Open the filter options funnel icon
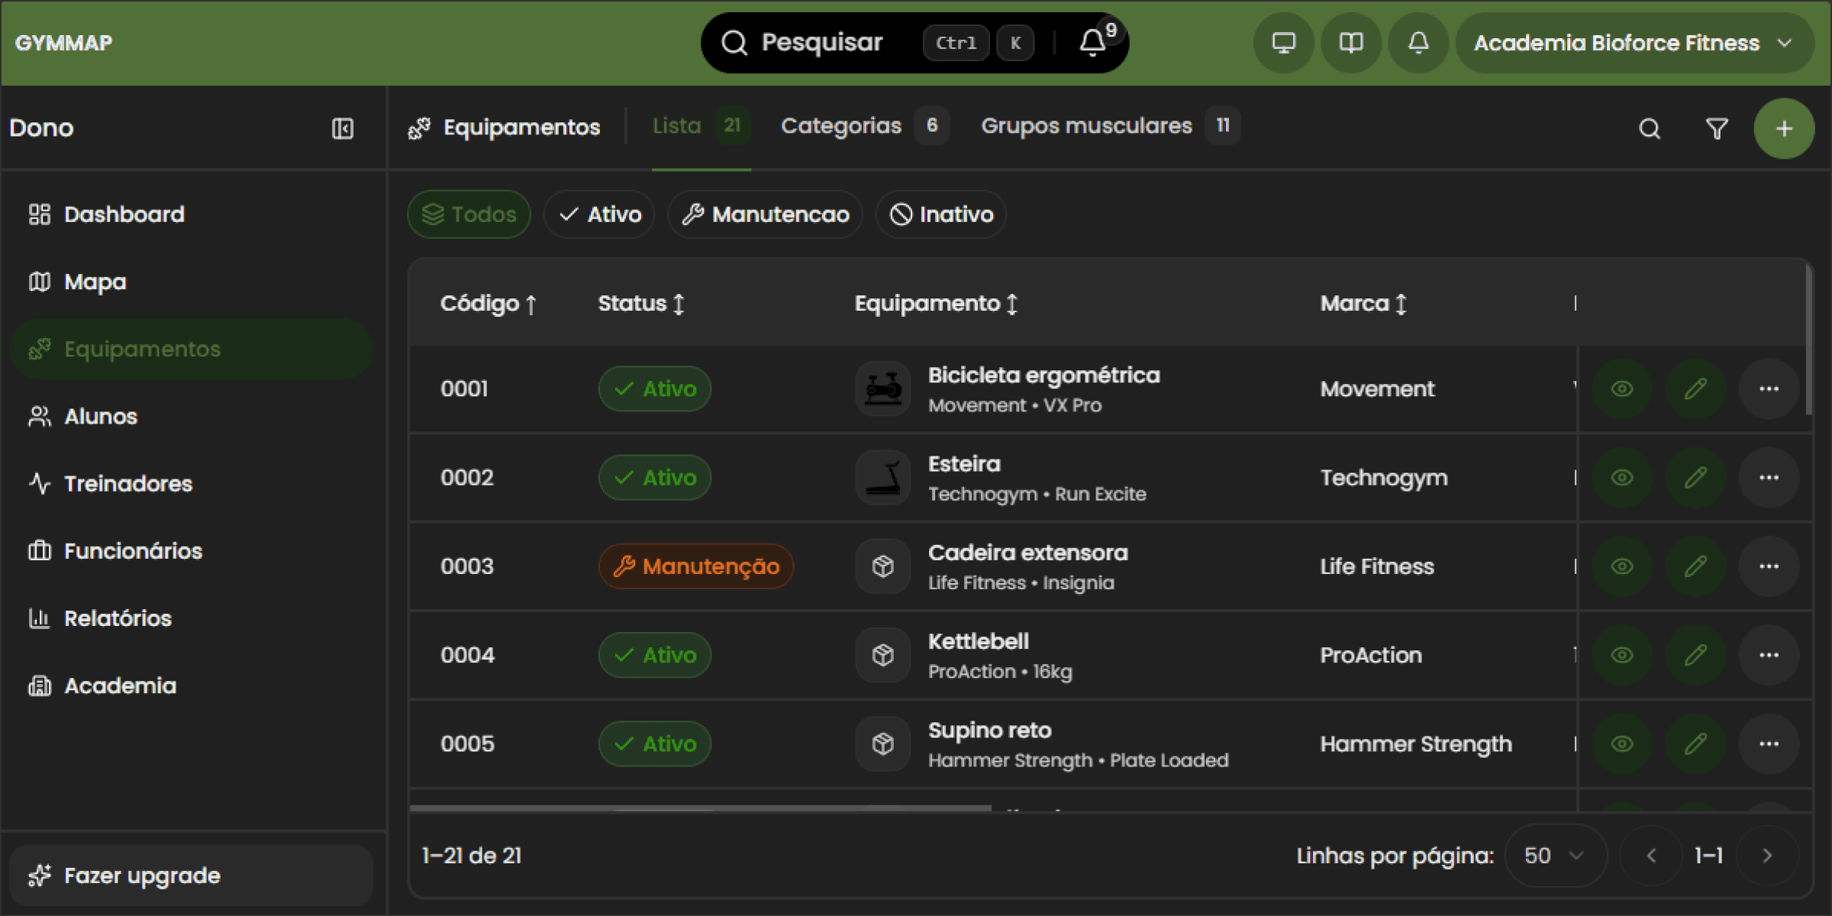Viewport: 1832px width, 916px height. point(1717,128)
